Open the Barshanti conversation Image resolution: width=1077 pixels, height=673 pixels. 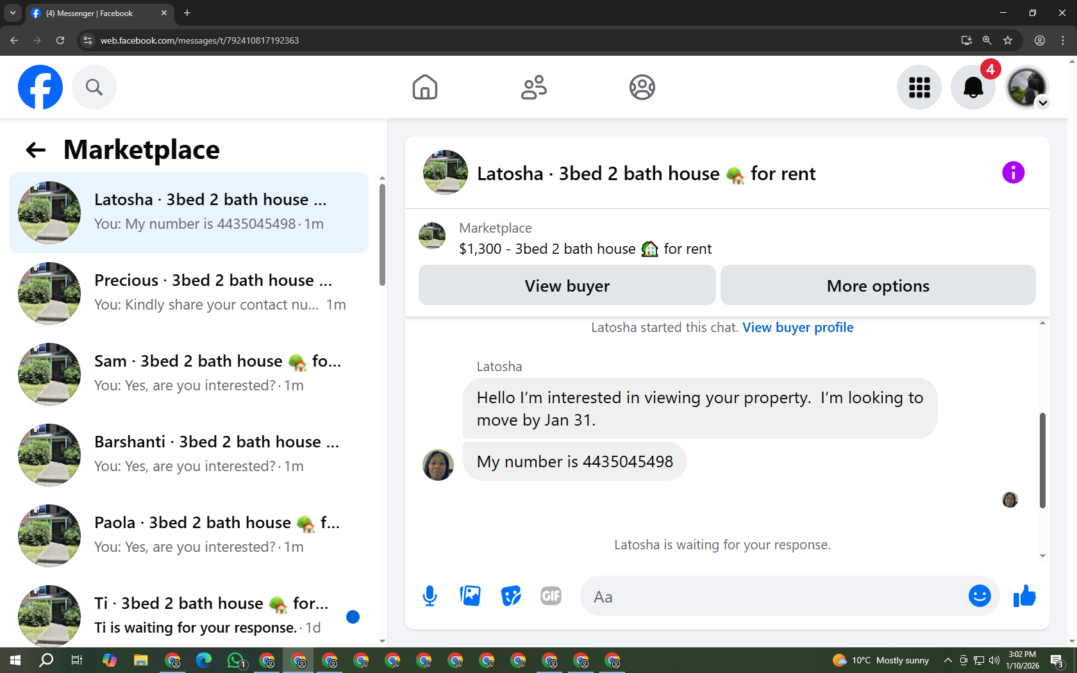tap(188, 455)
